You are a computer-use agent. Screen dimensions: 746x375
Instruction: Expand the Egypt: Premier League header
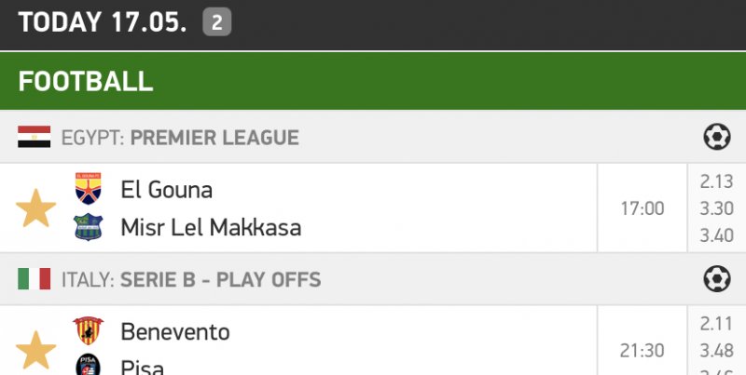(214, 138)
